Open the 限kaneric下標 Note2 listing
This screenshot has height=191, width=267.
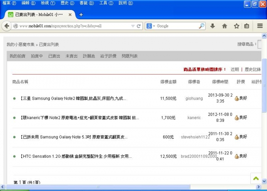(x=80, y=118)
